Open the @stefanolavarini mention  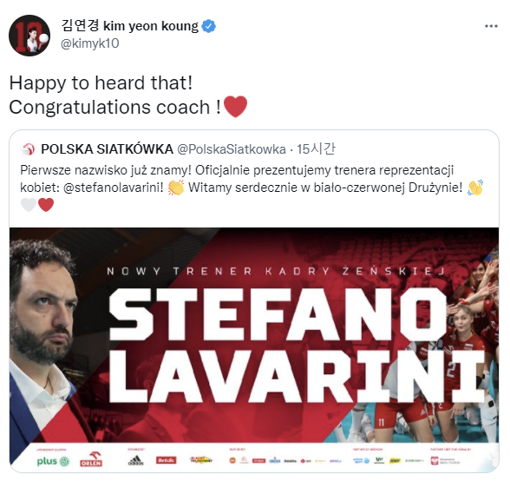113,188
